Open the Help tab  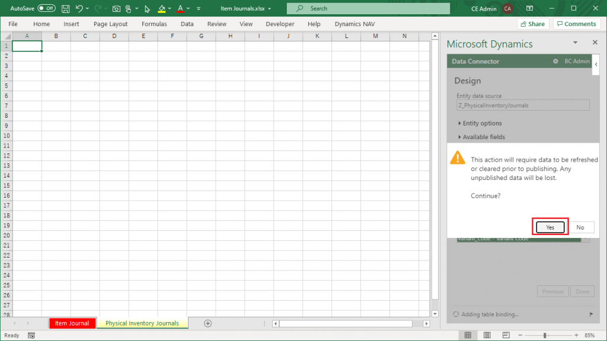[x=314, y=24]
